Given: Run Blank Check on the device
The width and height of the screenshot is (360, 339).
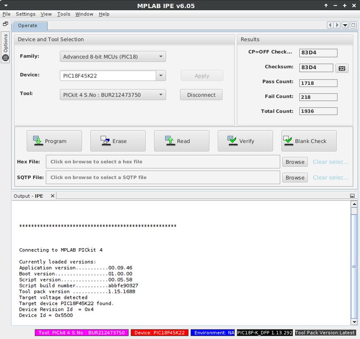Looking at the screenshot, I should coord(309,141).
